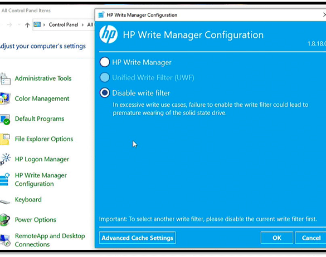Go up one level with the up arrow
Image resolution: width=326 pixels, height=257 pixels.
pos(27,25)
